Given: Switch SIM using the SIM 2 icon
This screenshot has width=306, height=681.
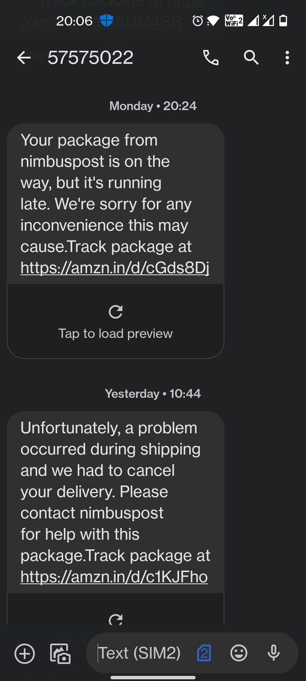Looking at the screenshot, I should [x=204, y=653].
